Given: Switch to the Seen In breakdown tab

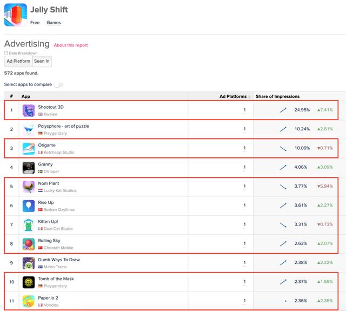Looking at the screenshot, I should click(x=42, y=61).
